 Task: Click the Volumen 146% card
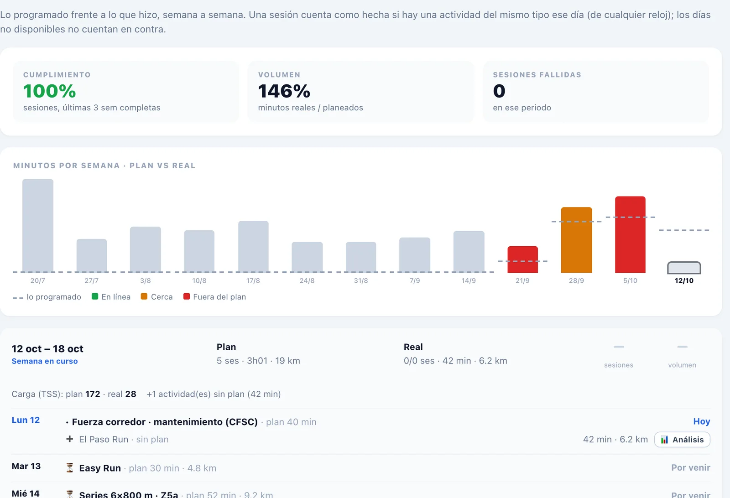coord(360,92)
